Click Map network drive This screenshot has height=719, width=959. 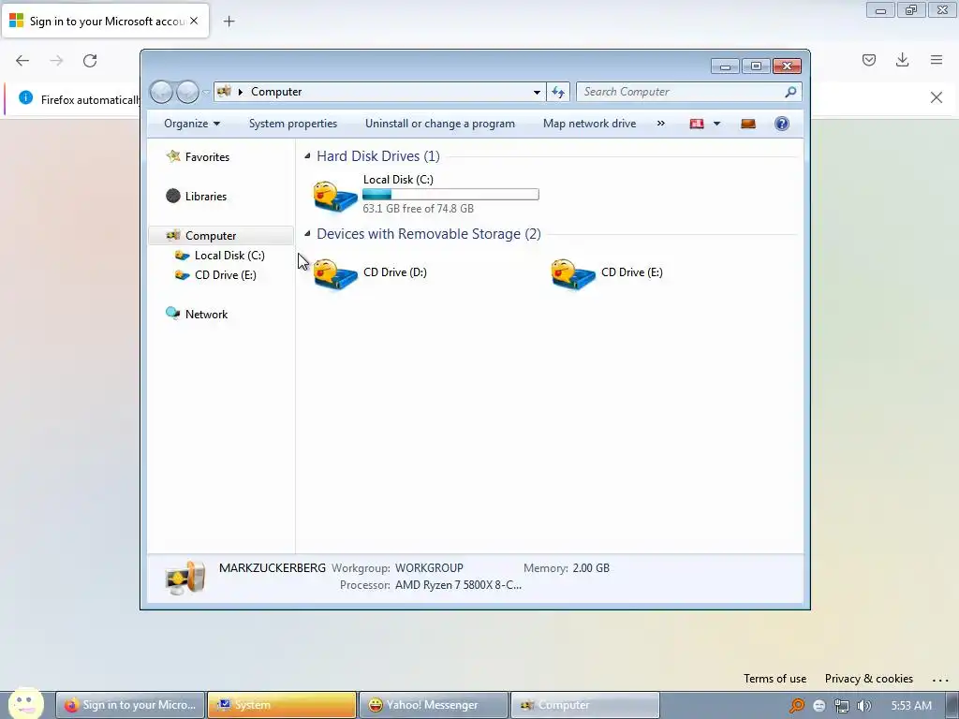click(x=590, y=124)
